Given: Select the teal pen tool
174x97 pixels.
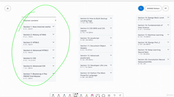Looking at the screenshot, I should [81, 95].
